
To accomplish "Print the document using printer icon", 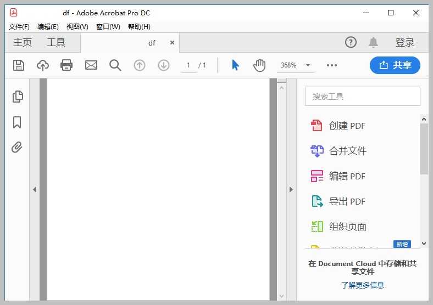I will [x=66, y=65].
